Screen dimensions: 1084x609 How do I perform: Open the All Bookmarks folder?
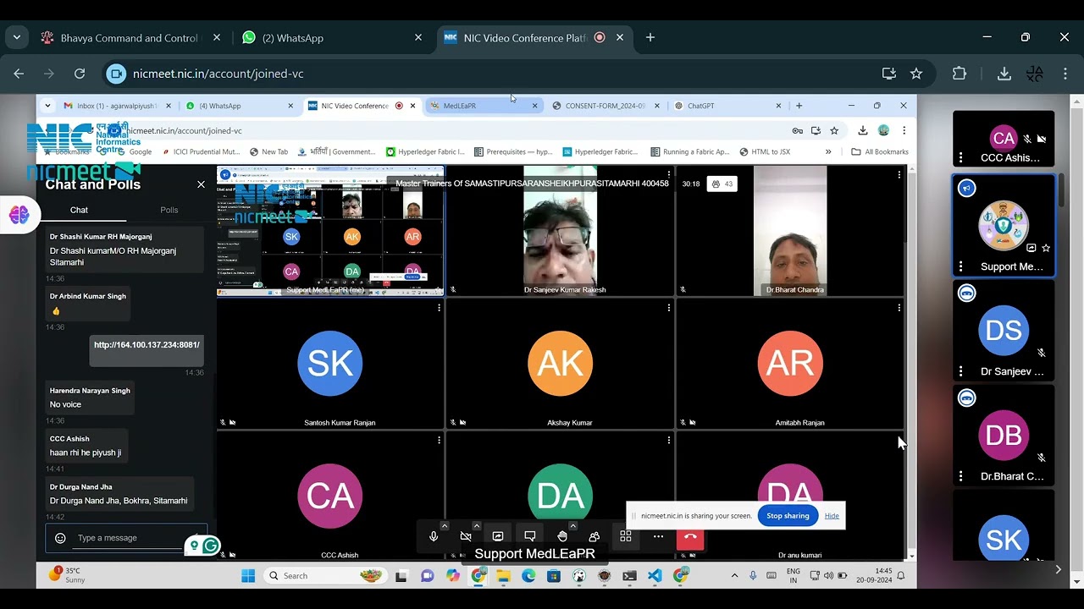click(880, 152)
